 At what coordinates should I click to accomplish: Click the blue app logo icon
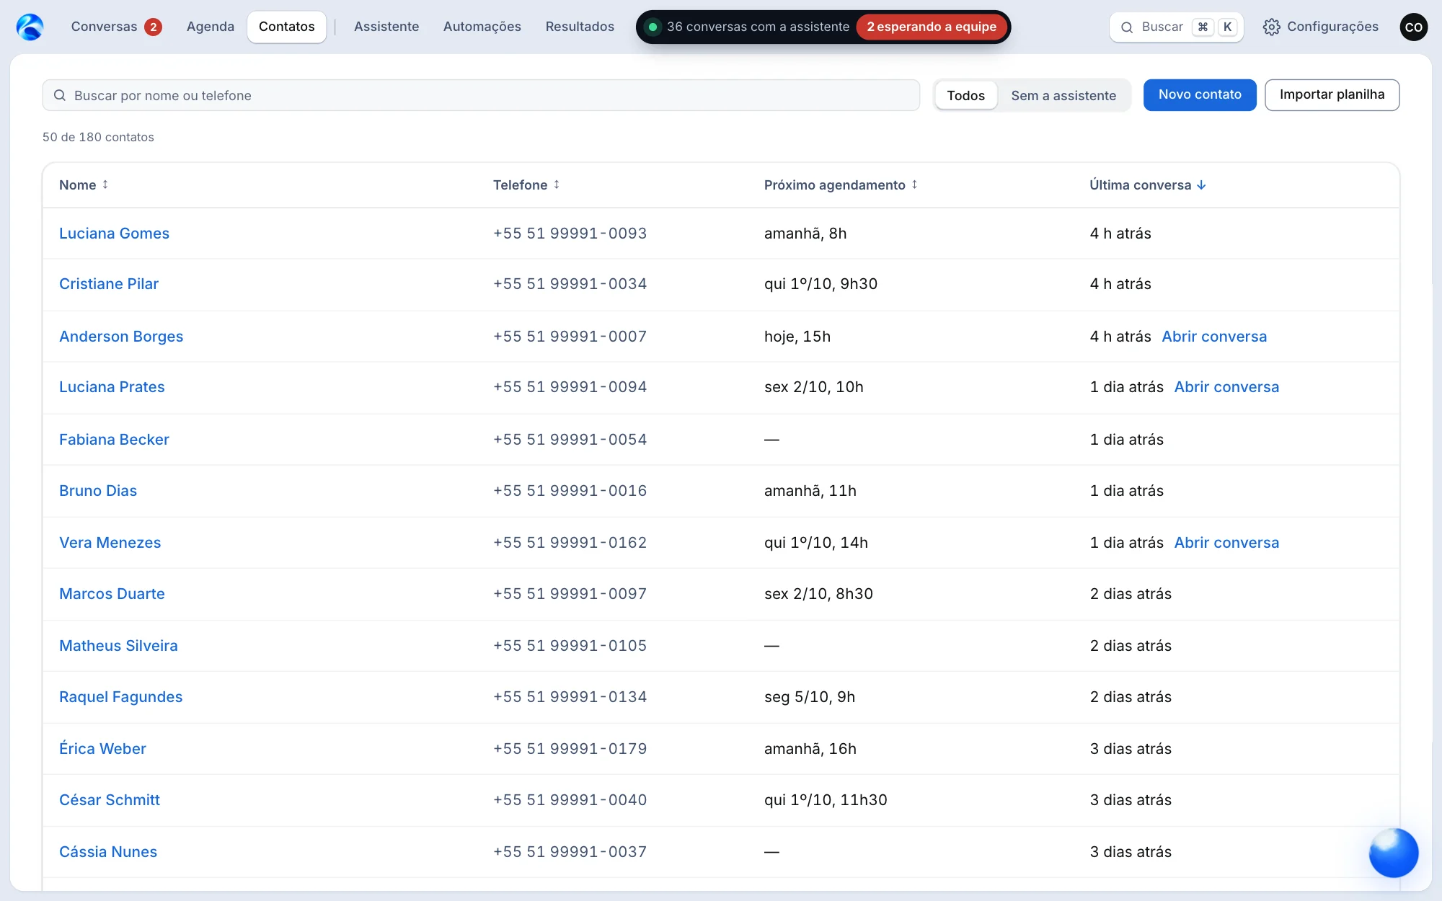pyautogui.click(x=30, y=27)
